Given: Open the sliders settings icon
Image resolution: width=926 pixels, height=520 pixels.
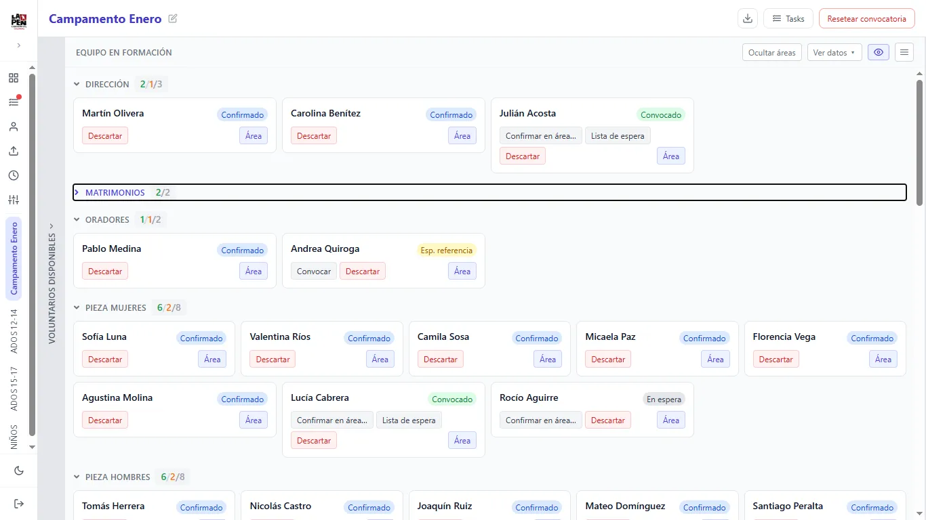Looking at the screenshot, I should tap(14, 200).
